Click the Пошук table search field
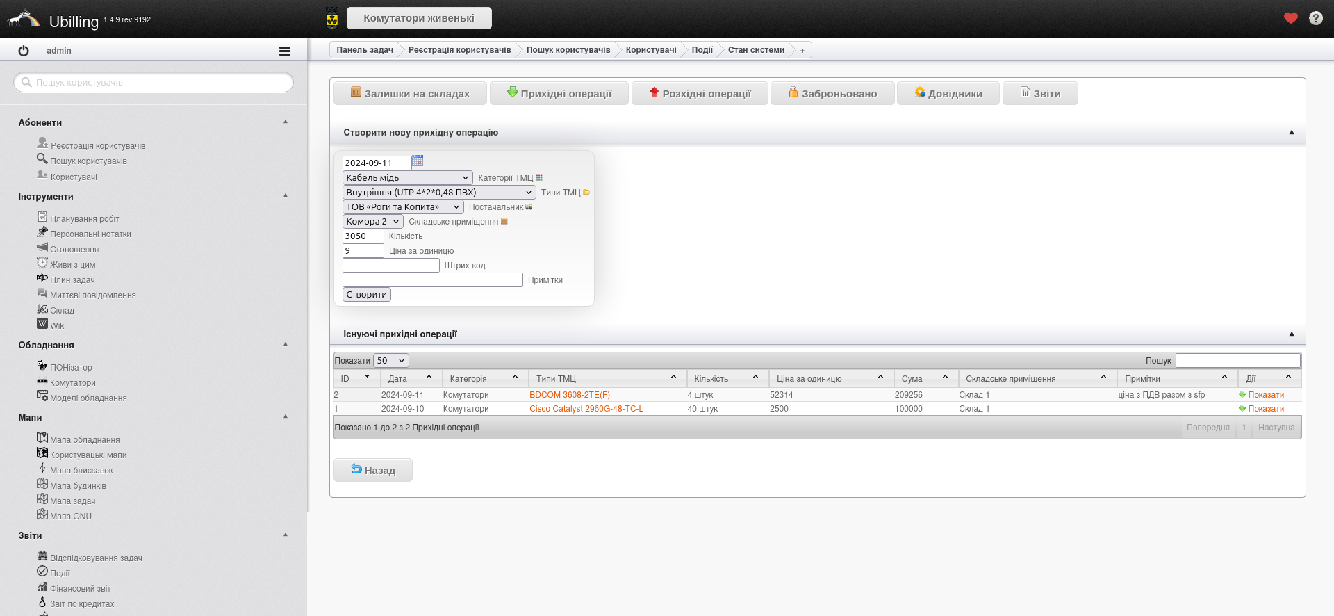 [x=1237, y=361]
